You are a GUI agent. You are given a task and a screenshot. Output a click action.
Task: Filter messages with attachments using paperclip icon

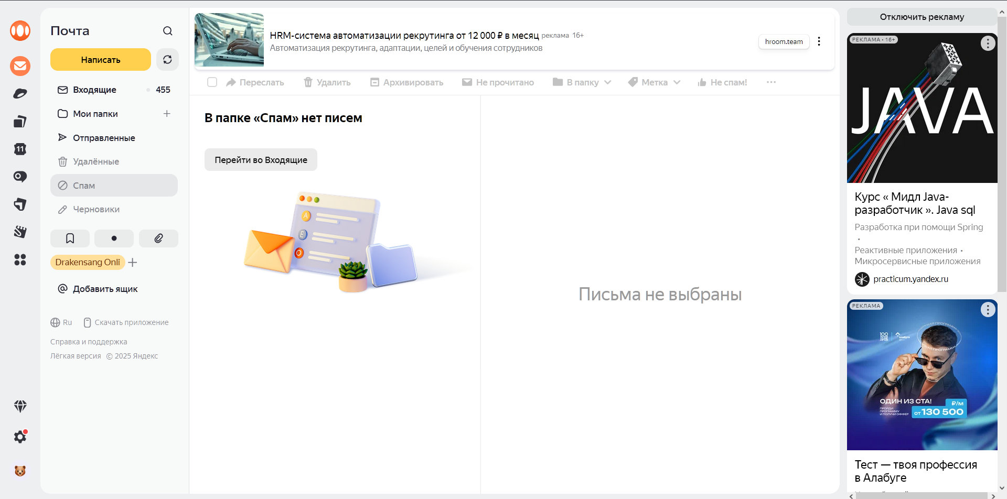[158, 238]
